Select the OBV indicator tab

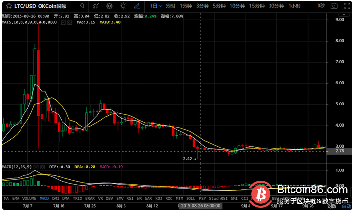(x=109, y=199)
